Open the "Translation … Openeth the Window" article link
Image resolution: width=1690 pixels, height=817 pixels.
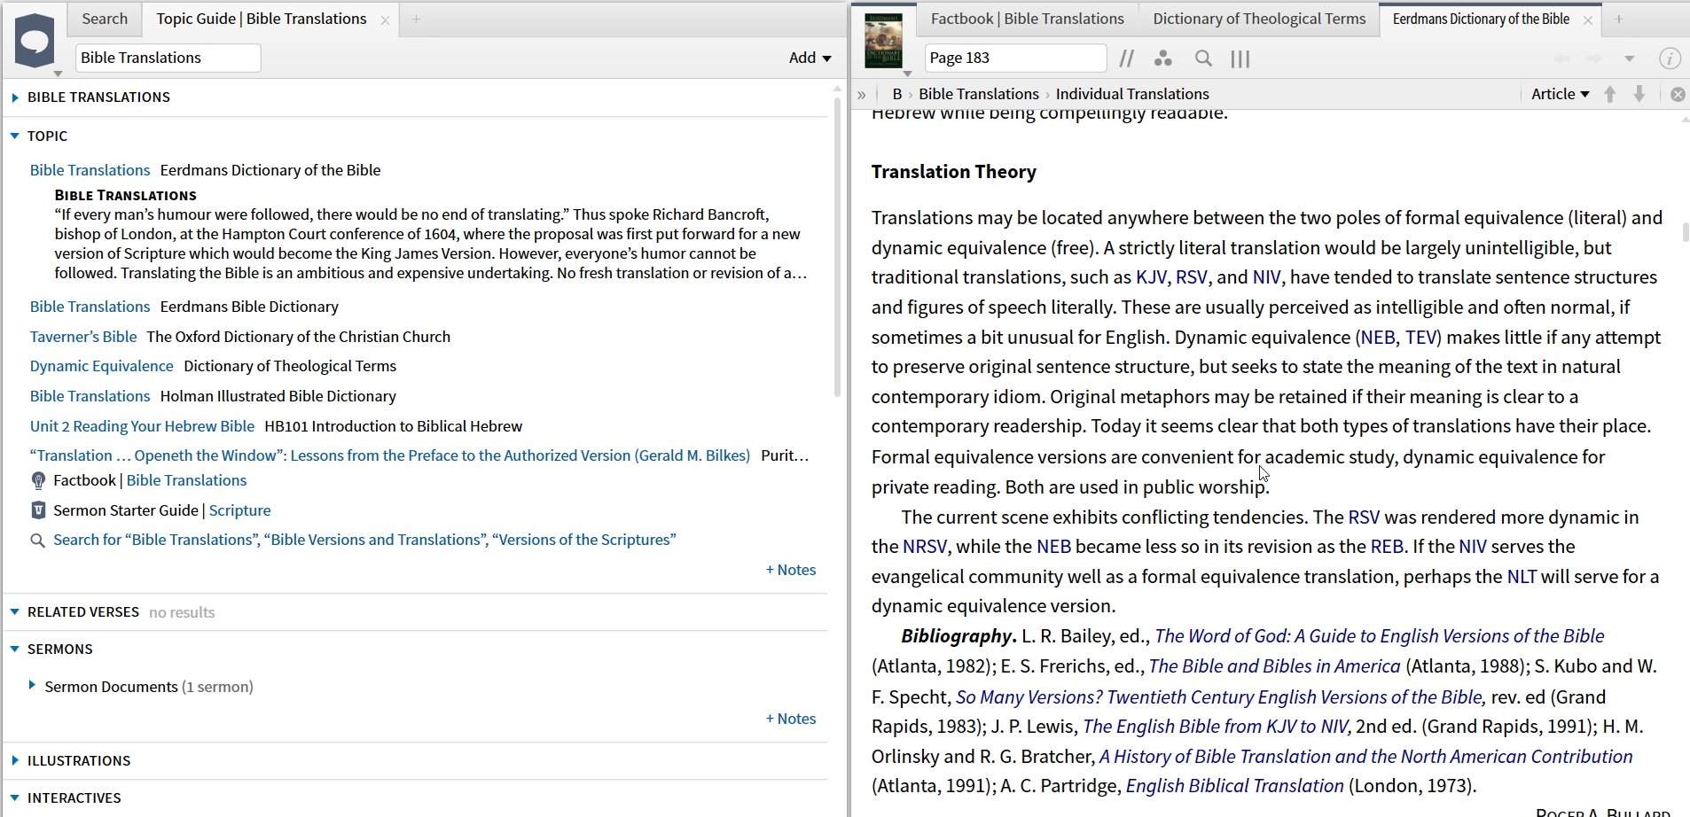click(x=390, y=455)
